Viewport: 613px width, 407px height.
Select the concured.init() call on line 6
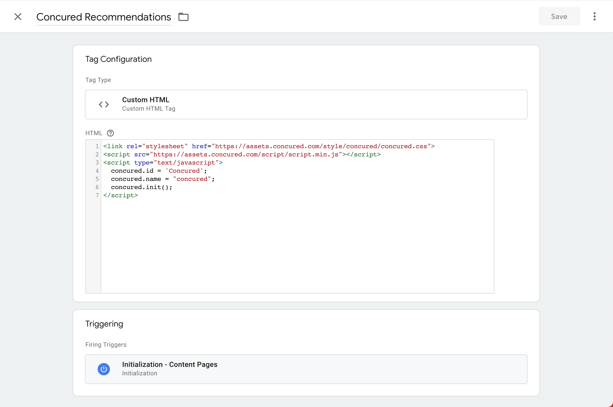pyautogui.click(x=141, y=187)
